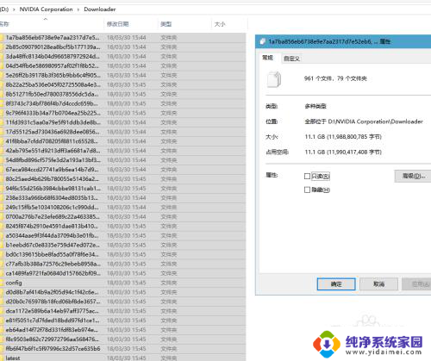431x361 pixels.
Task: Switch to the 自定义 tab
Action: click(291, 59)
